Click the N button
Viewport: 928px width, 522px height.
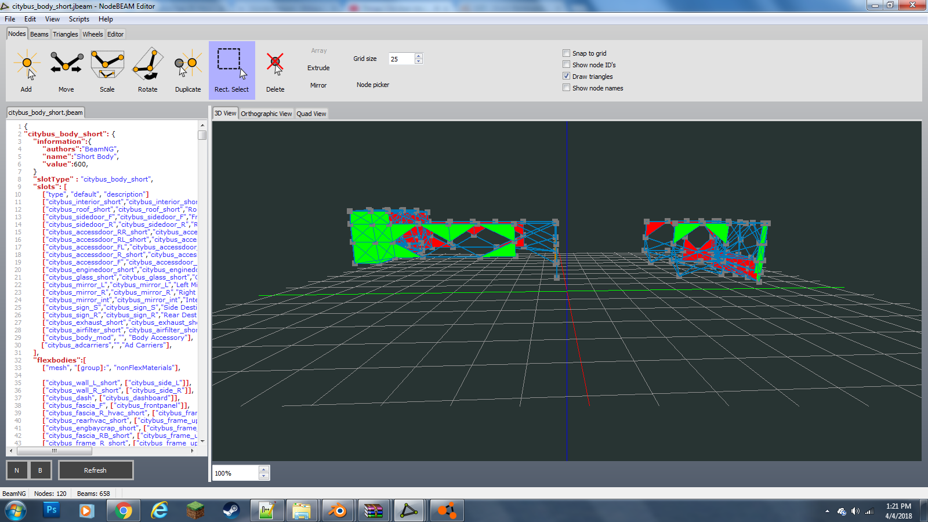click(x=17, y=470)
